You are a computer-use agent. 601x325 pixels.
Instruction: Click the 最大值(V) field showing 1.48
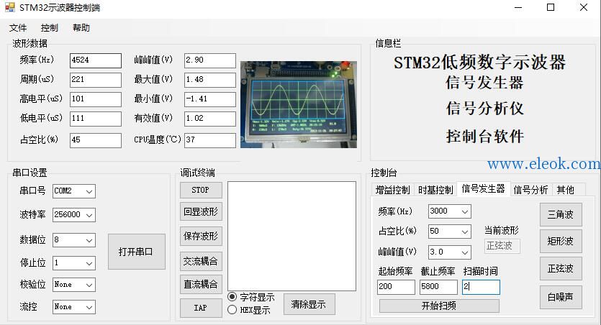tap(209, 80)
